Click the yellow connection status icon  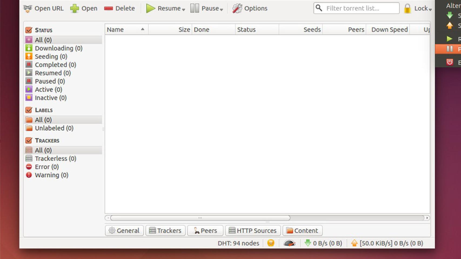coord(271,243)
